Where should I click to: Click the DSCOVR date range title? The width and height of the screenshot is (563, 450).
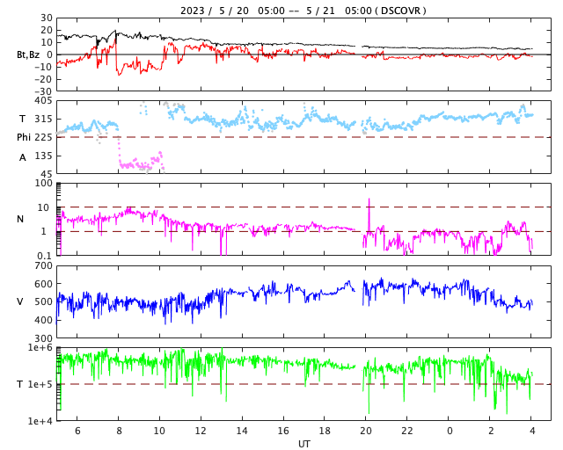pos(303,11)
